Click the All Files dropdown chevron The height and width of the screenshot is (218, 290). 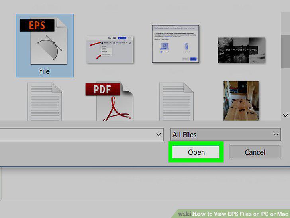[276, 135]
